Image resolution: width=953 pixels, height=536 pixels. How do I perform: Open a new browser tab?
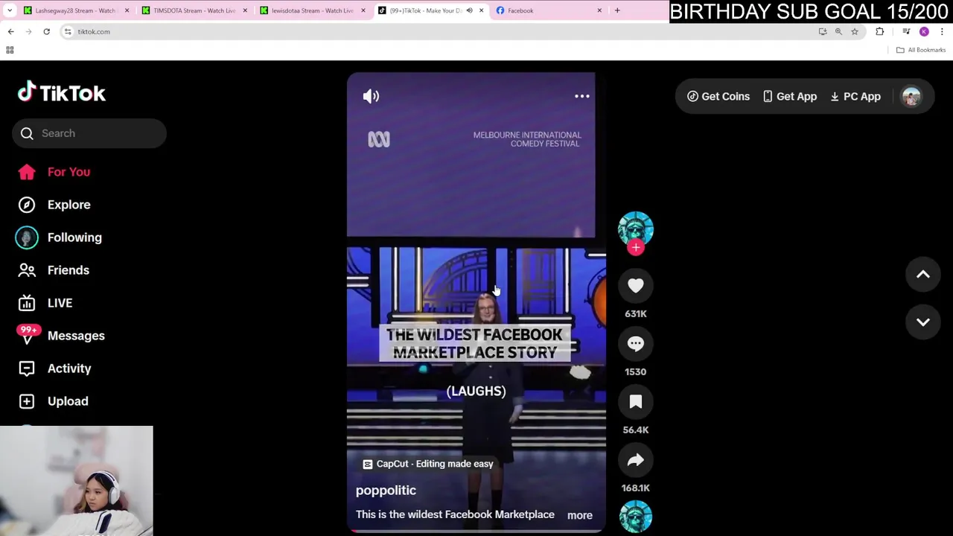(617, 10)
